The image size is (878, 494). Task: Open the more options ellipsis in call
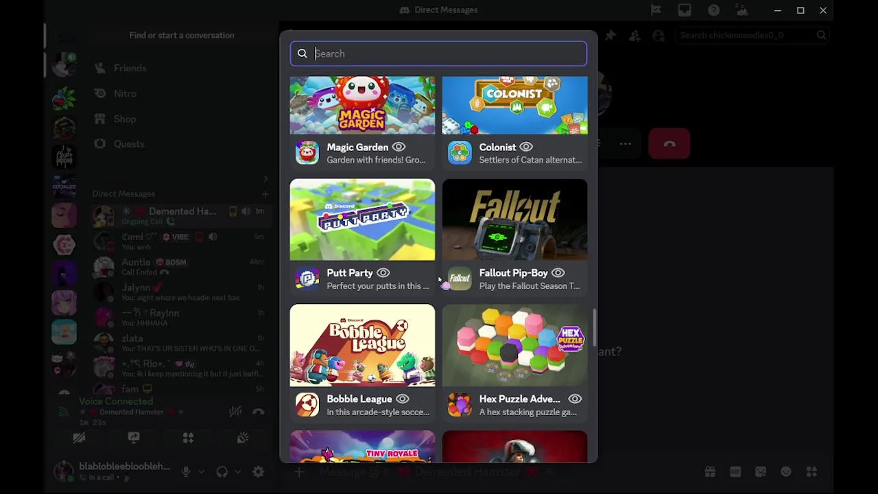[x=626, y=143]
